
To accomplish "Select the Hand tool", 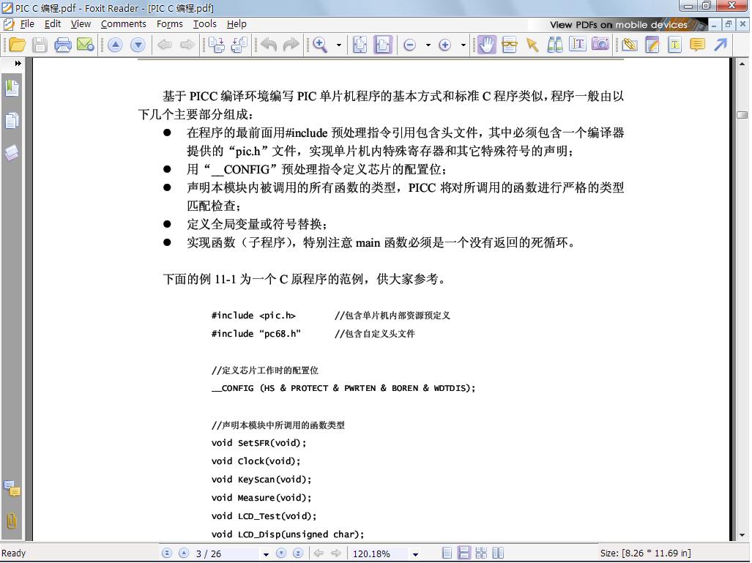I will pos(487,45).
